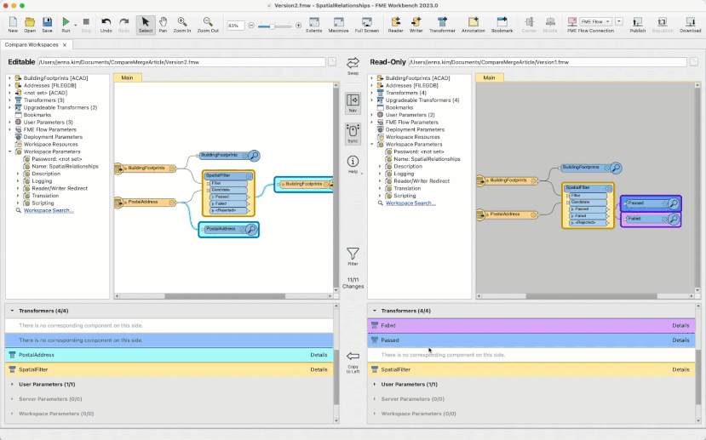
Task: Expand Upgradeable Transformers (2) node
Action: [10, 107]
